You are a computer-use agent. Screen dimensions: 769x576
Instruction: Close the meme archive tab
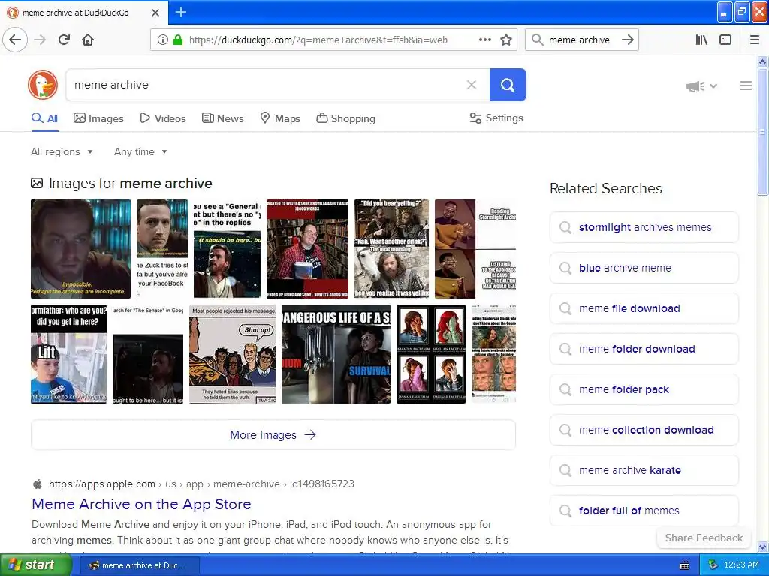click(155, 13)
